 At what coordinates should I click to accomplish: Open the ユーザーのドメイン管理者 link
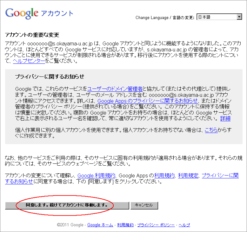coord(115,89)
